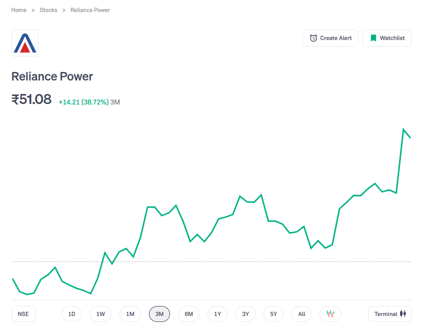Select the 1W time range

(x=100, y=314)
